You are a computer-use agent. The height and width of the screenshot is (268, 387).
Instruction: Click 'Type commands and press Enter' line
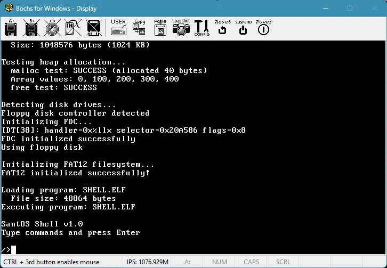(70, 232)
